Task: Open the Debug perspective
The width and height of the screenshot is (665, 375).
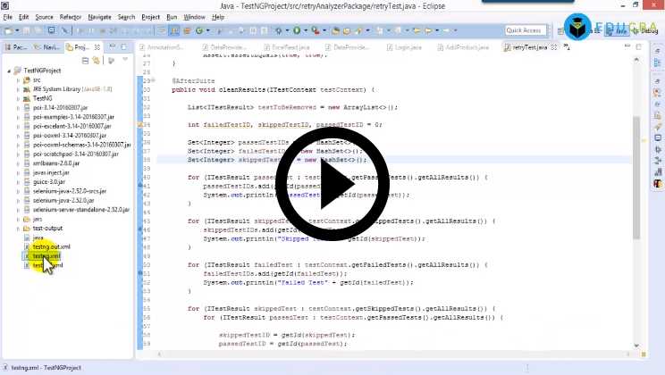Action: [647, 30]
